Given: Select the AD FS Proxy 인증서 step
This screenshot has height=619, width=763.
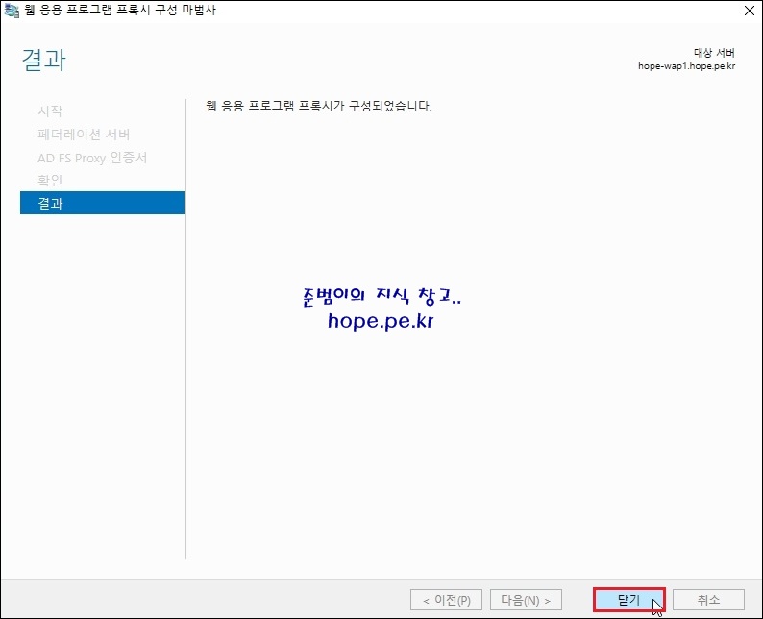Looking at the screenshot, I should pyautogui.click(x=92, y=158).
